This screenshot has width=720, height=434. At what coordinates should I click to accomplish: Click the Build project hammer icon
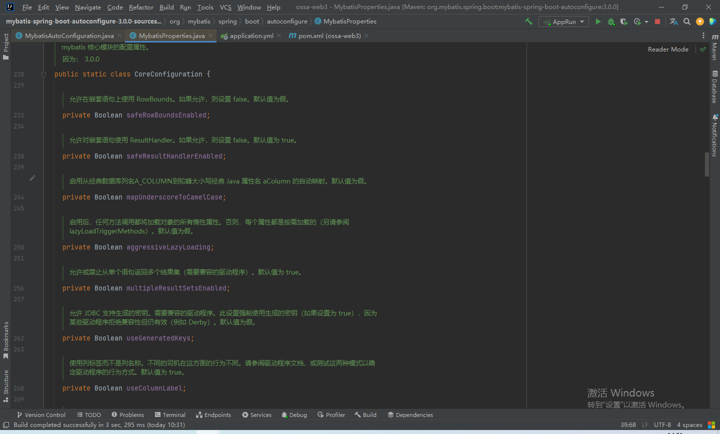click(528, 21)
